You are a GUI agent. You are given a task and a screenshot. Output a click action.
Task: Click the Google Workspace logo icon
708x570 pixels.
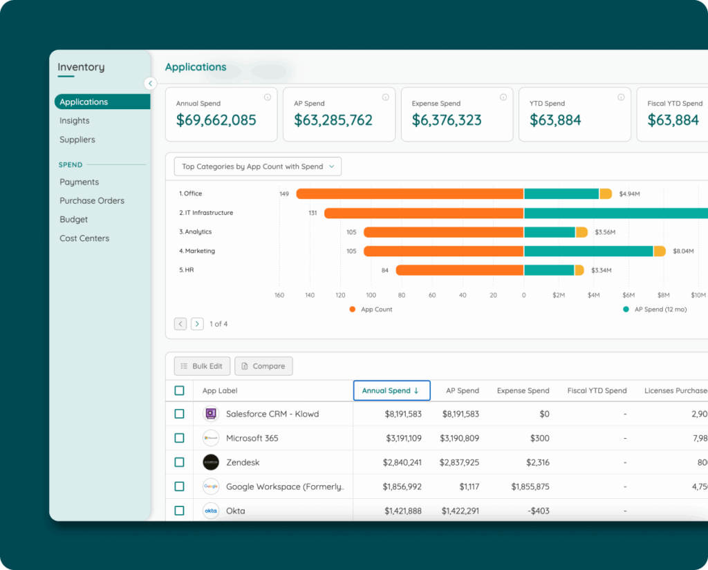(x=211, y=486)
